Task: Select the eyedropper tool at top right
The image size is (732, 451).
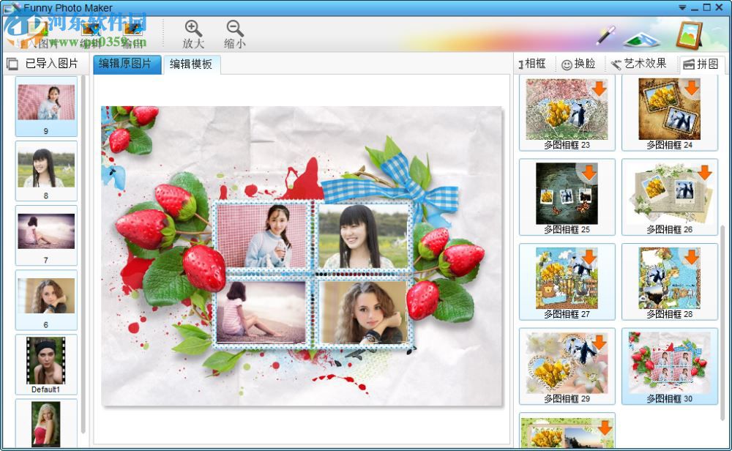Action: [606, 34]
